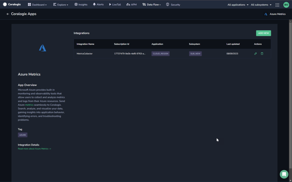Open All subsystems filter dropdown
The image size is (292, 182).
tap(261, 5)
